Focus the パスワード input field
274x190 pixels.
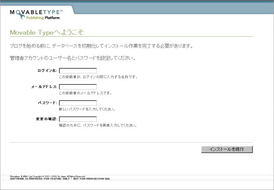tap(78, 103)
